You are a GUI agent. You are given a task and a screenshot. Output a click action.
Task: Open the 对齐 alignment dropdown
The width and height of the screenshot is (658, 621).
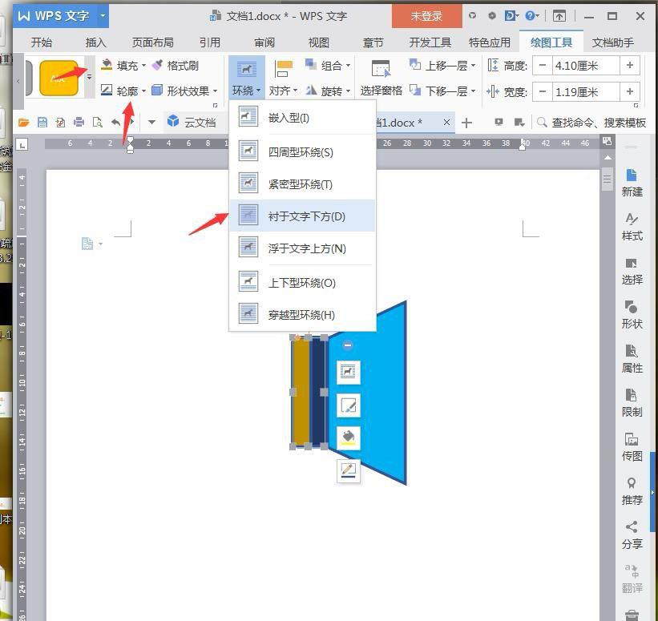[285, 91]
